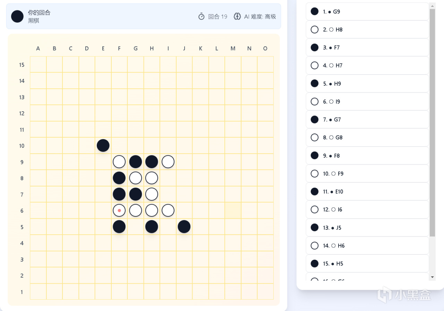Screen dimensions: 444x311
Task: Click the white stone with red dot
Action: 119,210
